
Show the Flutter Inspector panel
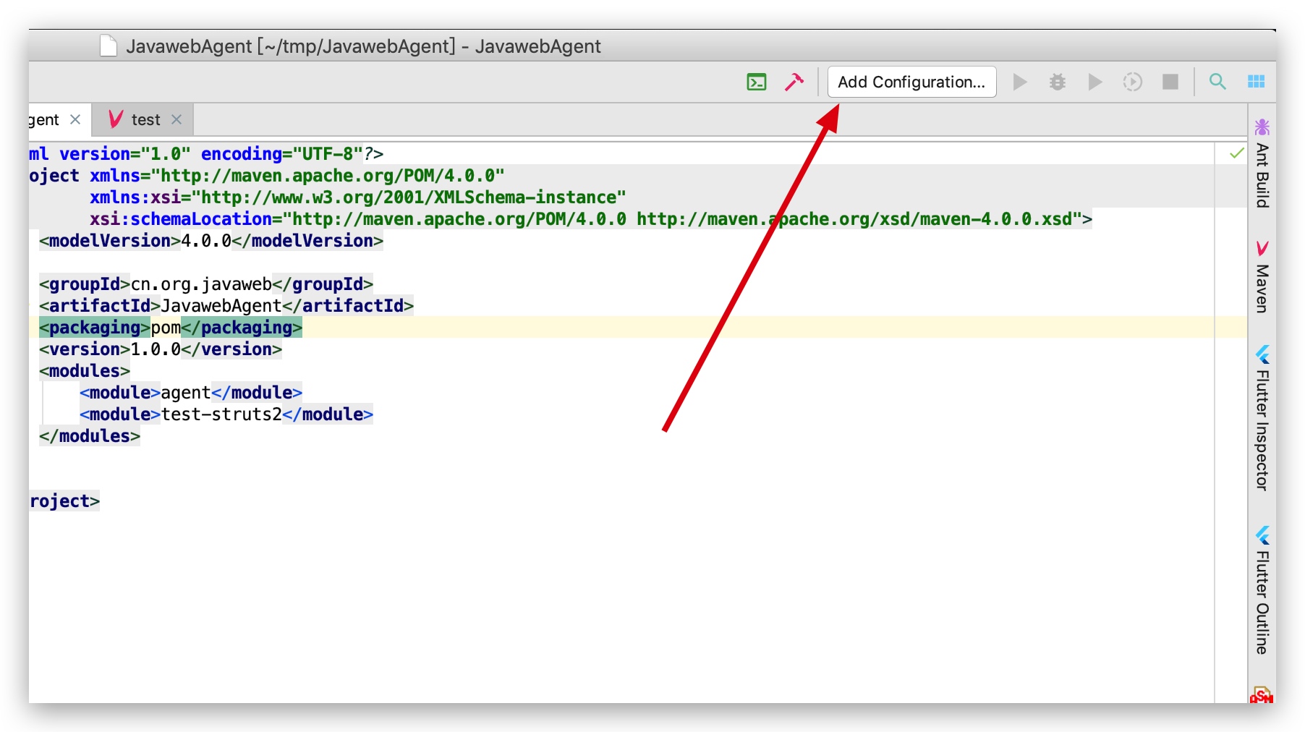pos(1262,420)
